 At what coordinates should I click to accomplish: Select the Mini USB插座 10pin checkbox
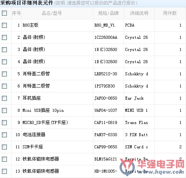click(4, 110)
